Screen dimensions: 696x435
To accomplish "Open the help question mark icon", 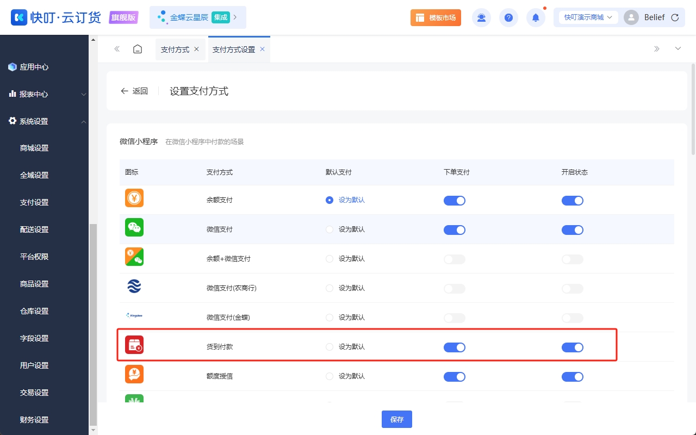I will tap(508, 17).
